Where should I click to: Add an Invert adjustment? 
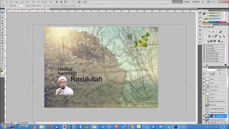[x=208, y=41]
